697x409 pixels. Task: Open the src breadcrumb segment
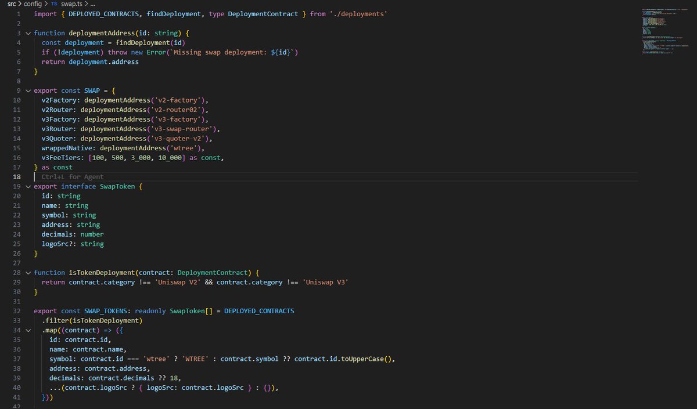(12, 4)
